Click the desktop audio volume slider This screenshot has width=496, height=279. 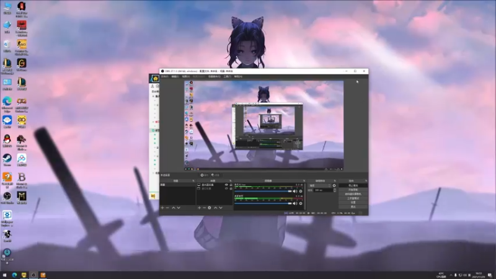pyautogui.click(x=263, y=203)
